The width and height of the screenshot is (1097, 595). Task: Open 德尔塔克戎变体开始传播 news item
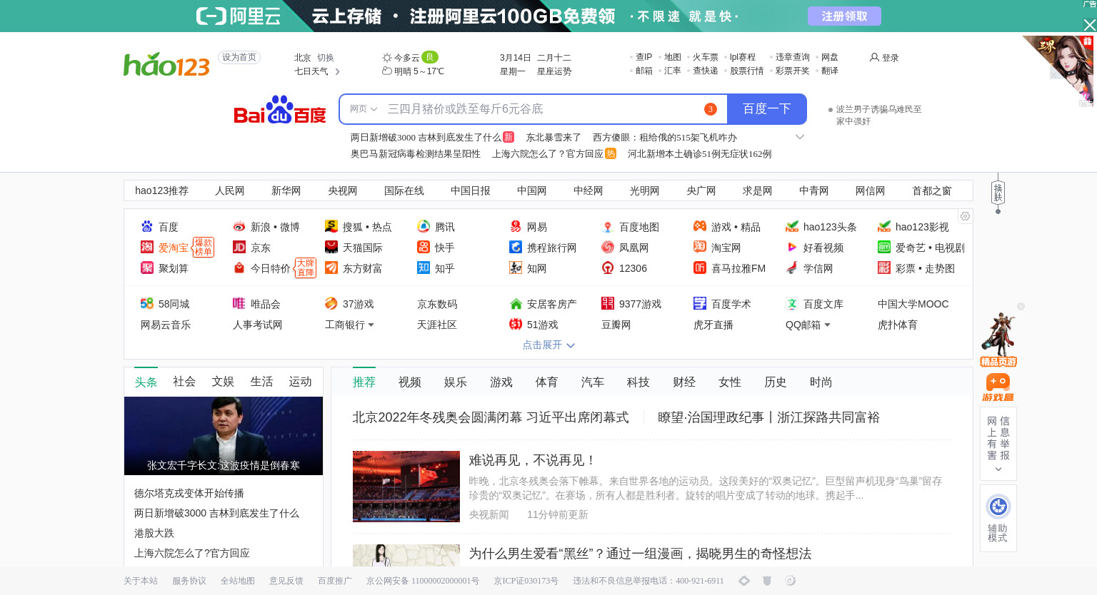tap(189, 493)
